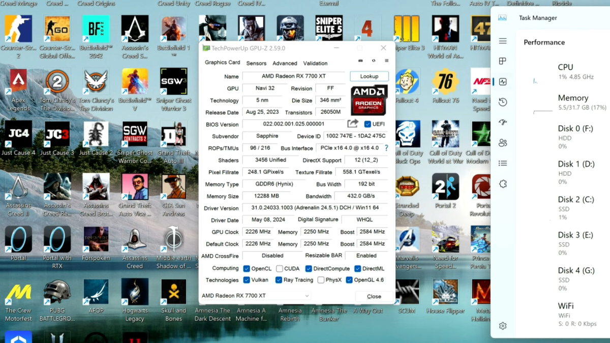
Task: Click the Lookup button
Action: coord(369,76)
